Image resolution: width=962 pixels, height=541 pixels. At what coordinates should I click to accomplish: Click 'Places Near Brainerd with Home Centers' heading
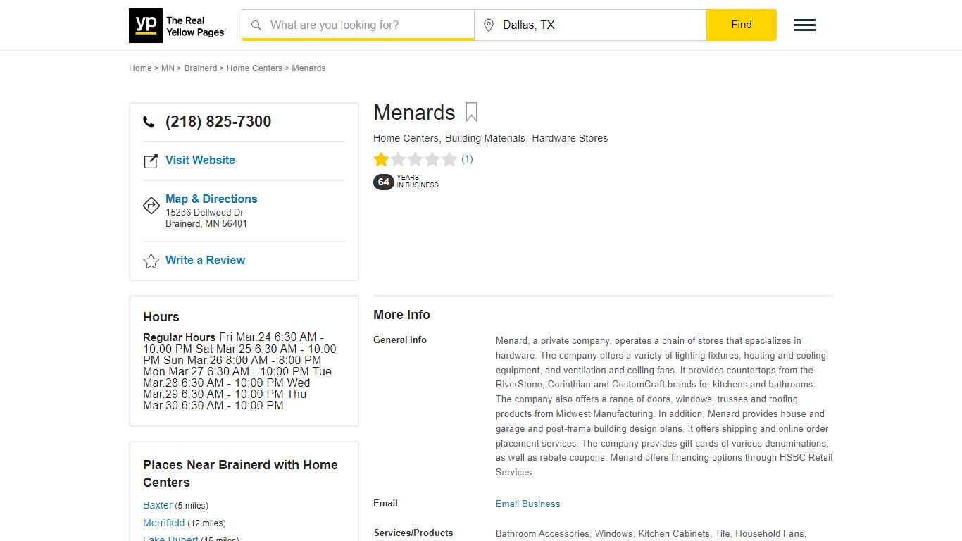tap(240, 473)
